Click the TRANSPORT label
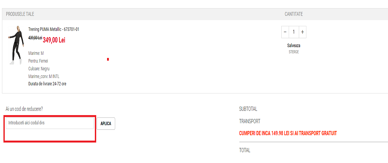This screenshot has width=388, height=163. coord(250,121)
